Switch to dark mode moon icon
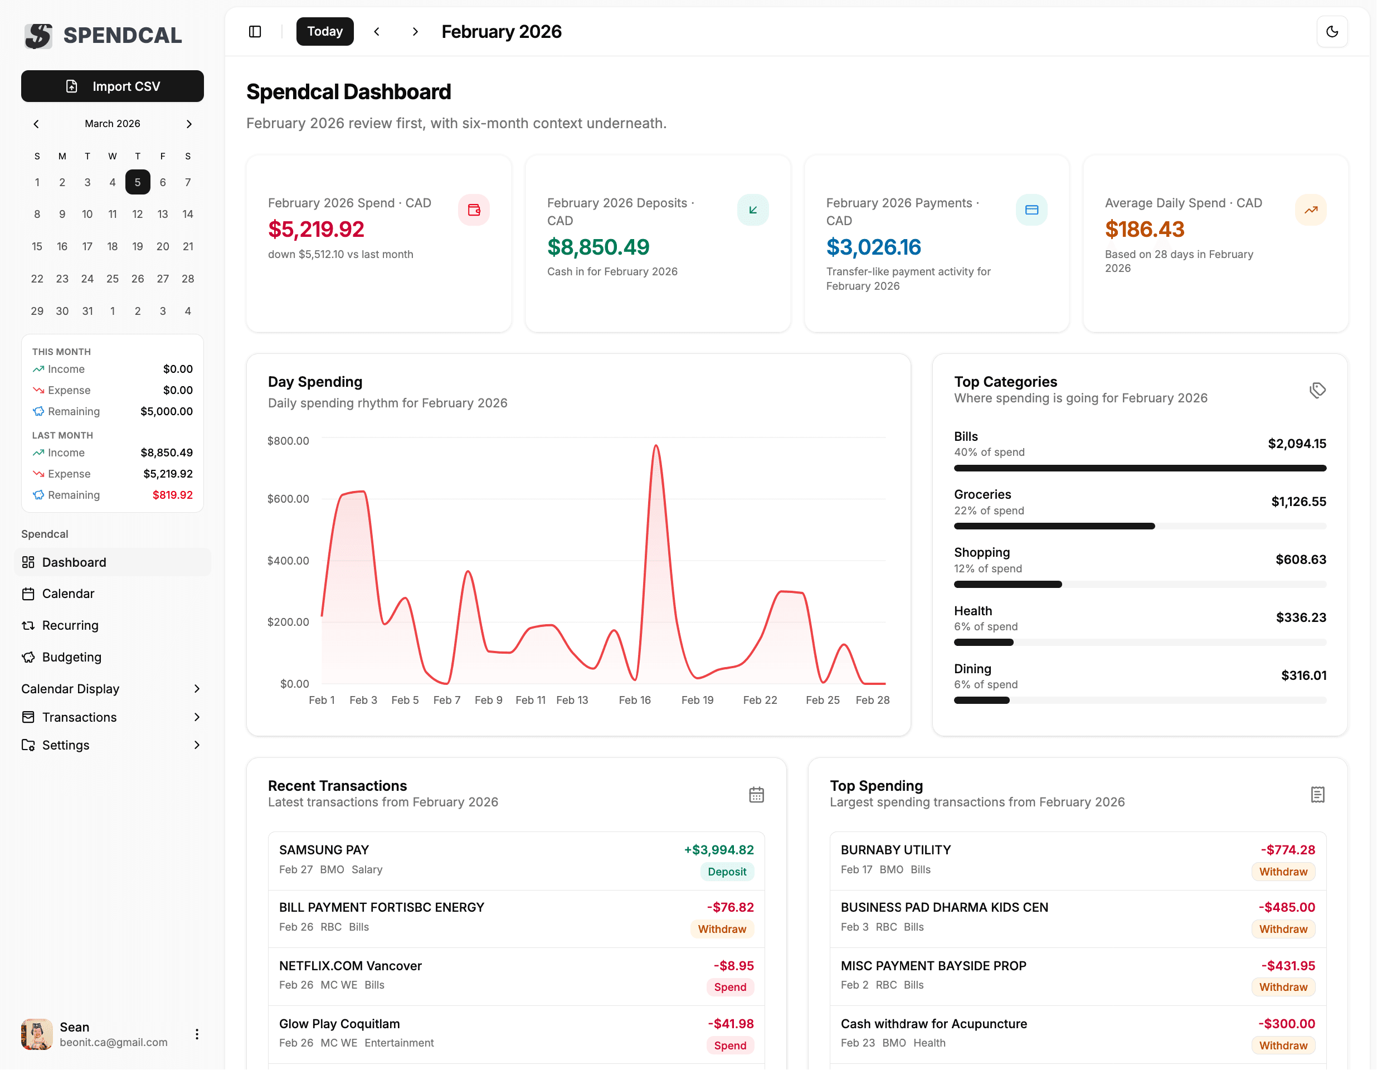 click(x=1332, y=32)
